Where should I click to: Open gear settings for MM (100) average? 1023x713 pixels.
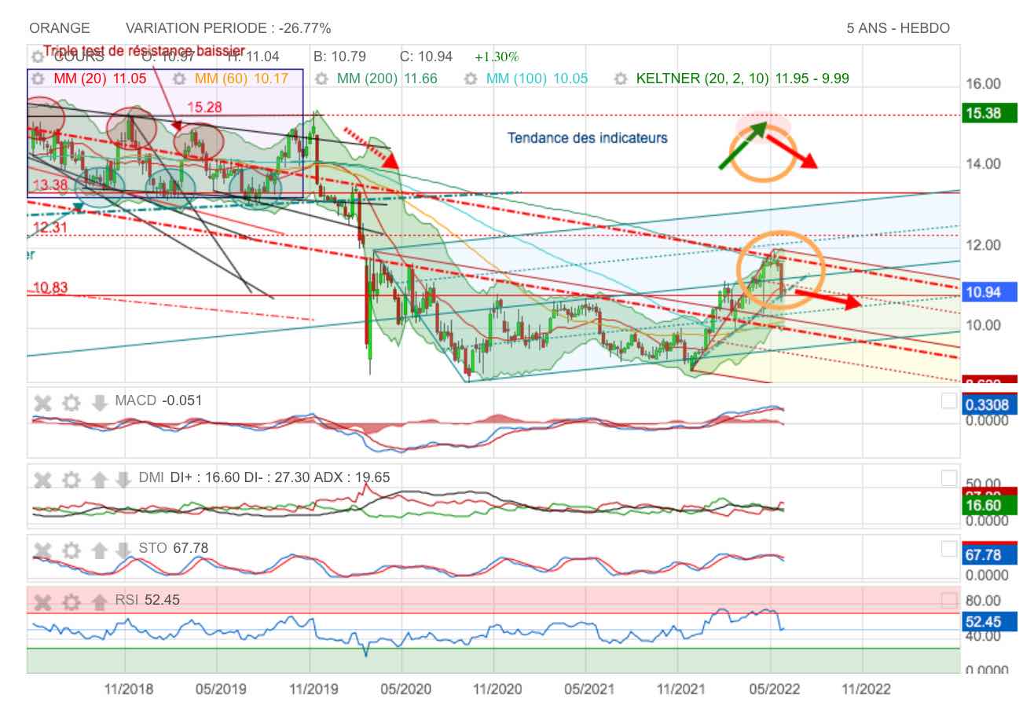pos(471,79)
